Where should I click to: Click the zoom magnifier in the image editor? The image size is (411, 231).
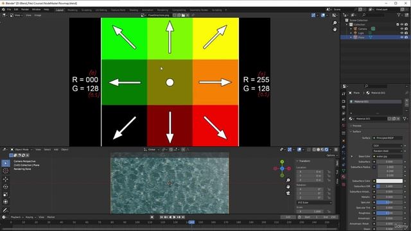(x=335, y=23)
